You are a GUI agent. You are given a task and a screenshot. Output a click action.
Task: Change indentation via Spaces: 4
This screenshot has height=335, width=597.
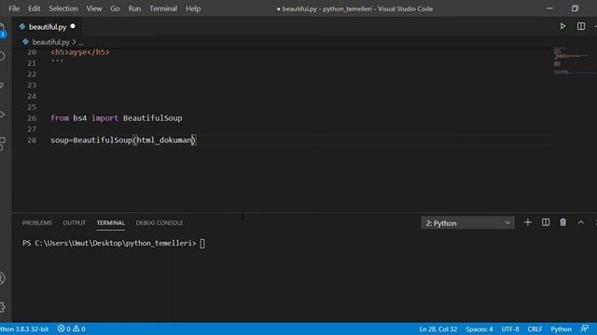pos(479,328)
